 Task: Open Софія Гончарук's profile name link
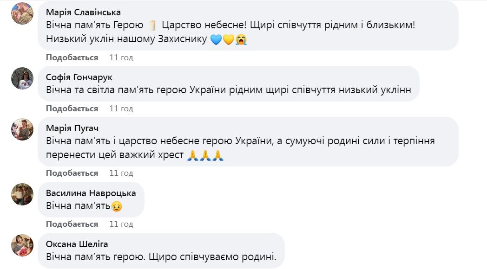pos(79,77)
